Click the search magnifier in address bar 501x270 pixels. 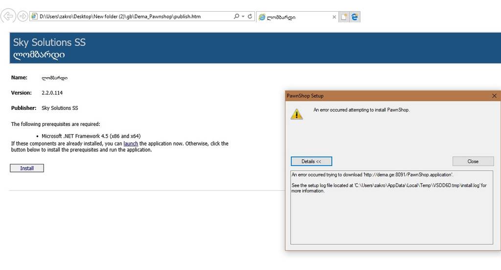pyautogui.click(x=236, y=16)
